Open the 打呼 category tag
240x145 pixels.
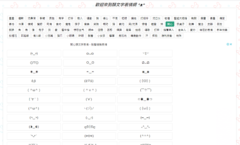(70, 18)
